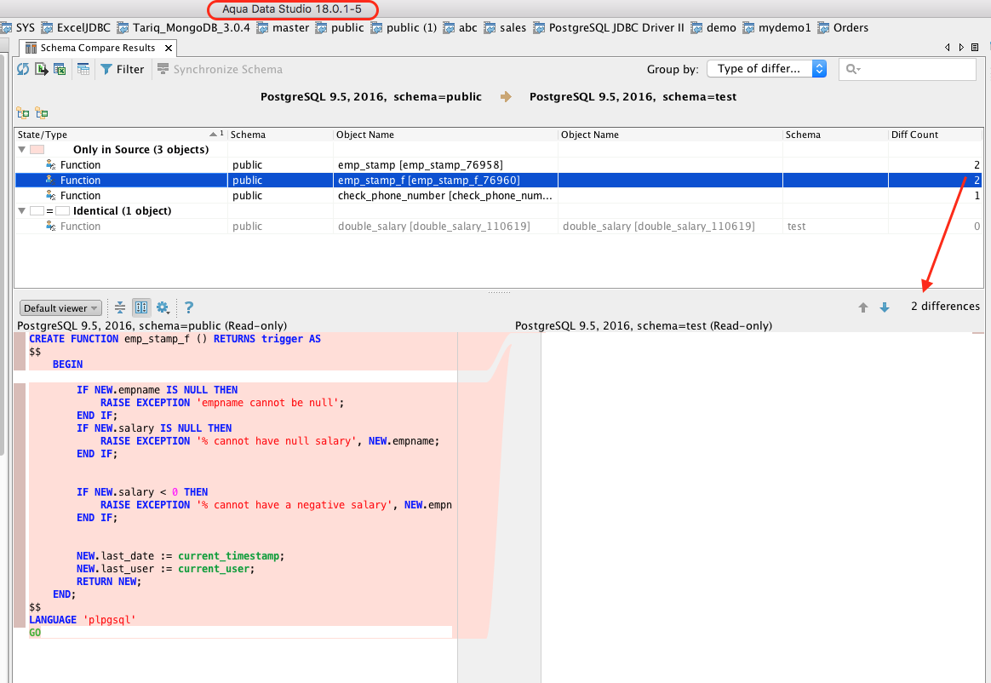Open the Tariq_MongoDB_3.0.4 tab
The height and width of the screenshot is (683, 991).
183,28
